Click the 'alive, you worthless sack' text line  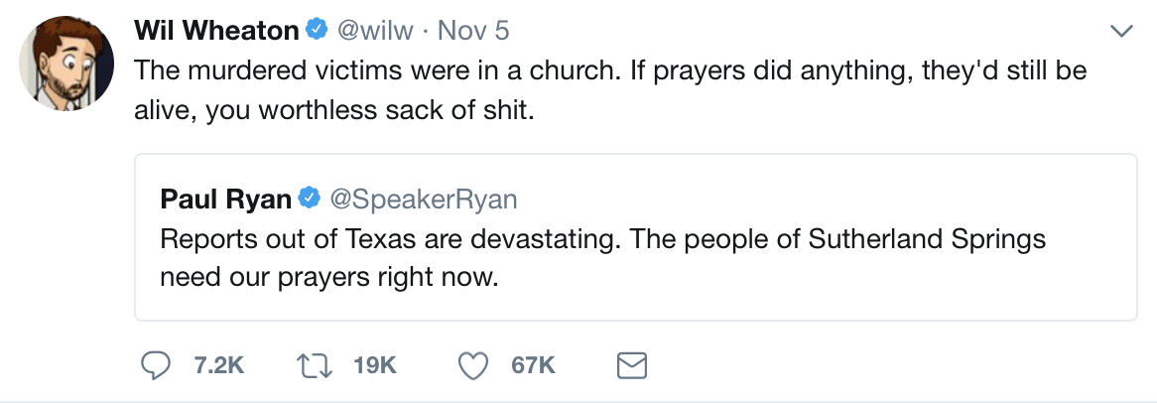tap(334, 109)
